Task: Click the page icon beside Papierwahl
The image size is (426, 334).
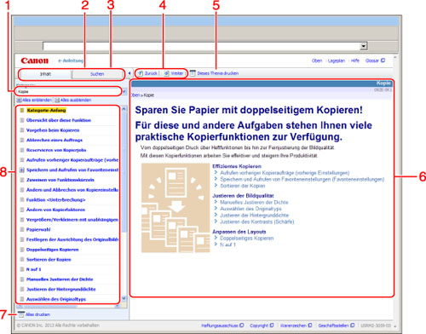Action: [22, 229]
